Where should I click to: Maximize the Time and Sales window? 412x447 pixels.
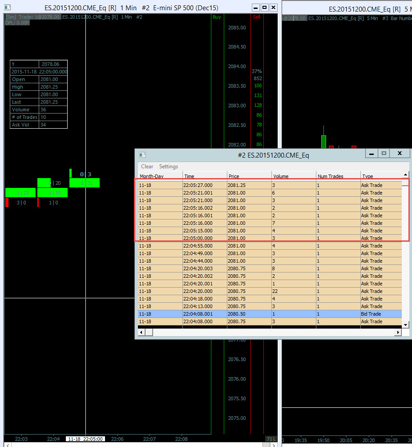(x=384, y=153)
